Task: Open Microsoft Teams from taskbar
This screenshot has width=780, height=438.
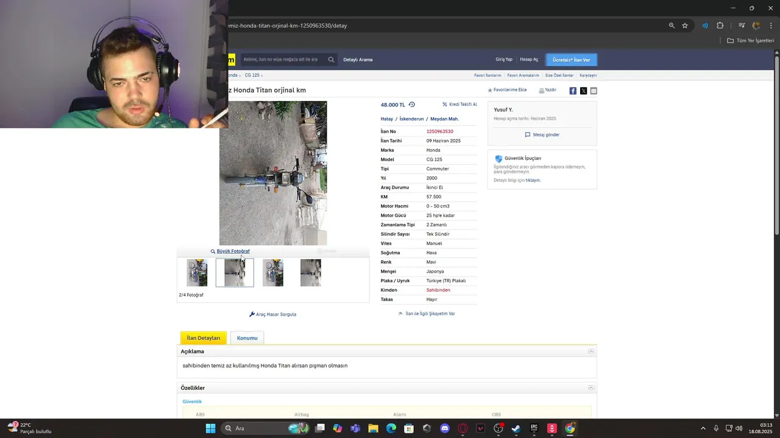Action: click(x=355, y=428)
